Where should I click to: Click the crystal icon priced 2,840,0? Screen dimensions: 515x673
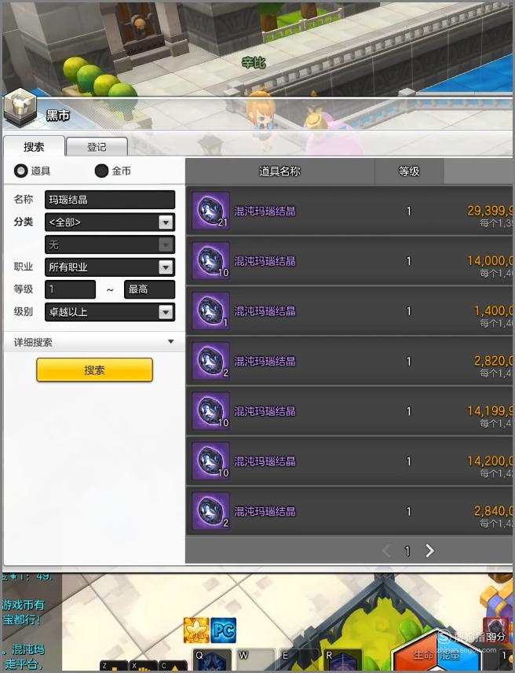tap(210, 511)
